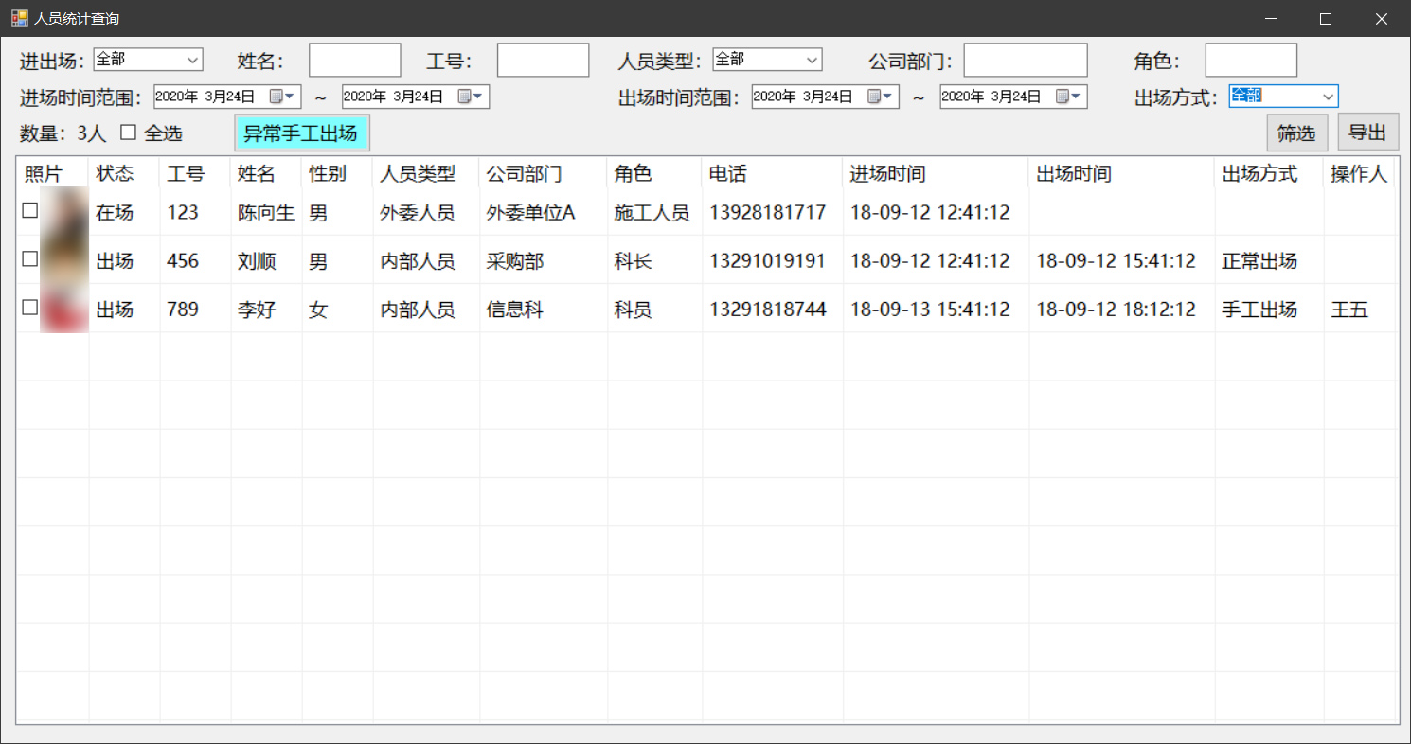
Task: Open the exit end date calendar picker
Action: 1069,97
